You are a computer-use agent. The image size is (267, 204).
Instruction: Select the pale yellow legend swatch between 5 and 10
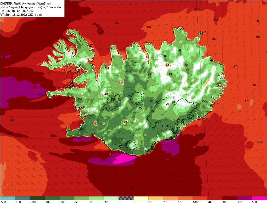(x=141, y=198)
